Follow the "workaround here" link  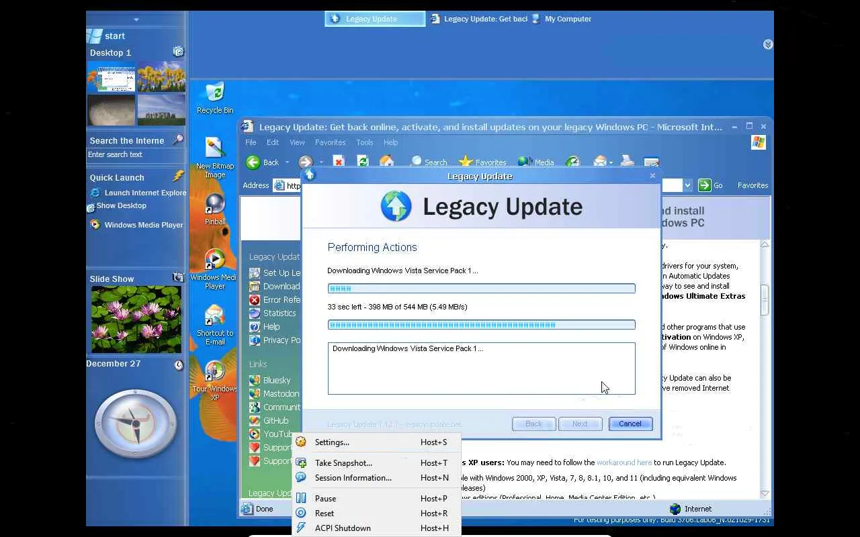pos(624,462)
